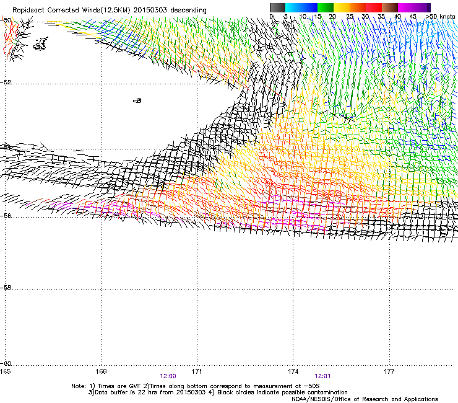The image size is (458, 403).
Task: Click the '20' legend scale label
Action: tap(332, 17)
